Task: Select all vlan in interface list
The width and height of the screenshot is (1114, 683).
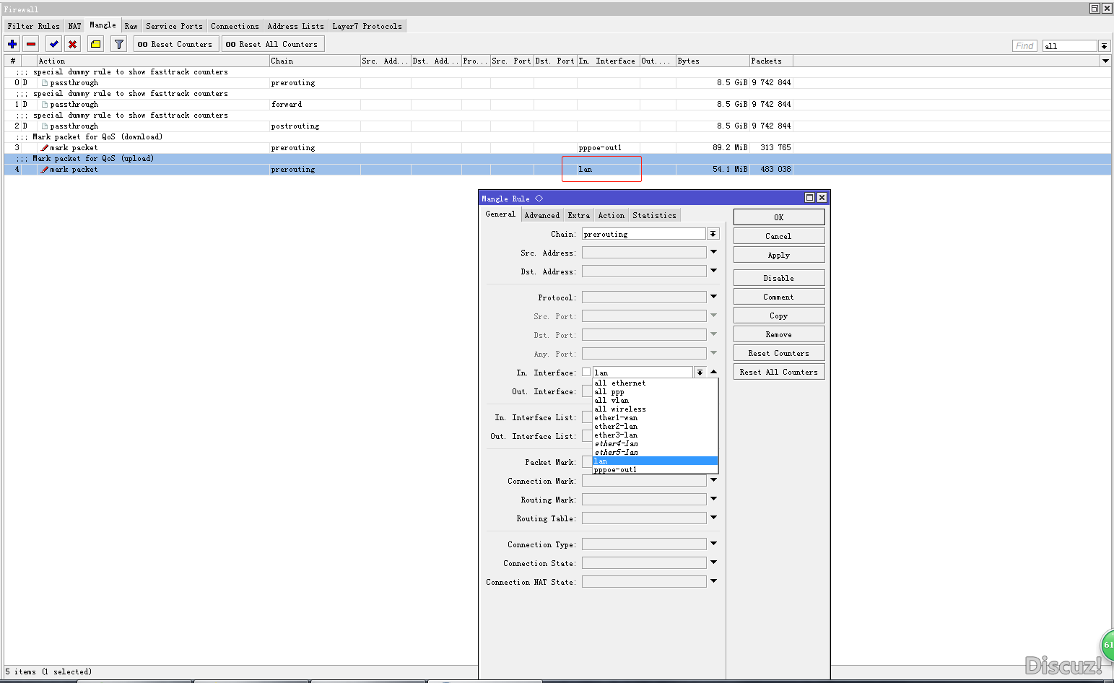Action: coord(655,401)
